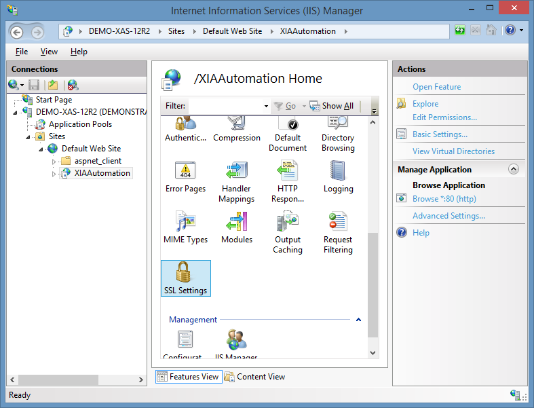Expand the XIAAutomation tree node
The height and width of the screenshot is (408, 534).
54,174
